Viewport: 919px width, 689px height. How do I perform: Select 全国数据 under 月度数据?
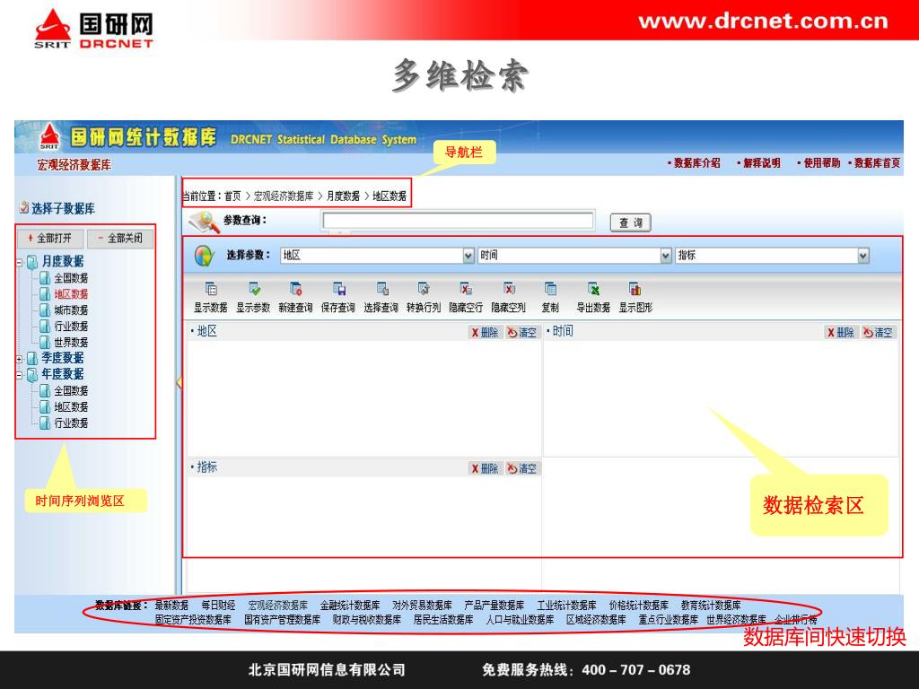pos(71,278)
